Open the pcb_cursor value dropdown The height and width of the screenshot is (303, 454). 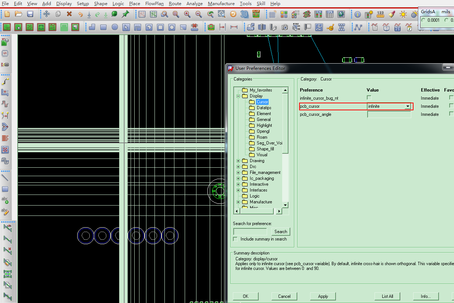[x=407, y=106]
